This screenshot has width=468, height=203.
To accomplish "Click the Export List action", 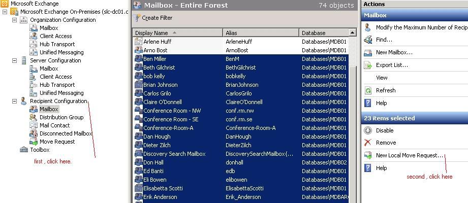I will pos(392,65).
